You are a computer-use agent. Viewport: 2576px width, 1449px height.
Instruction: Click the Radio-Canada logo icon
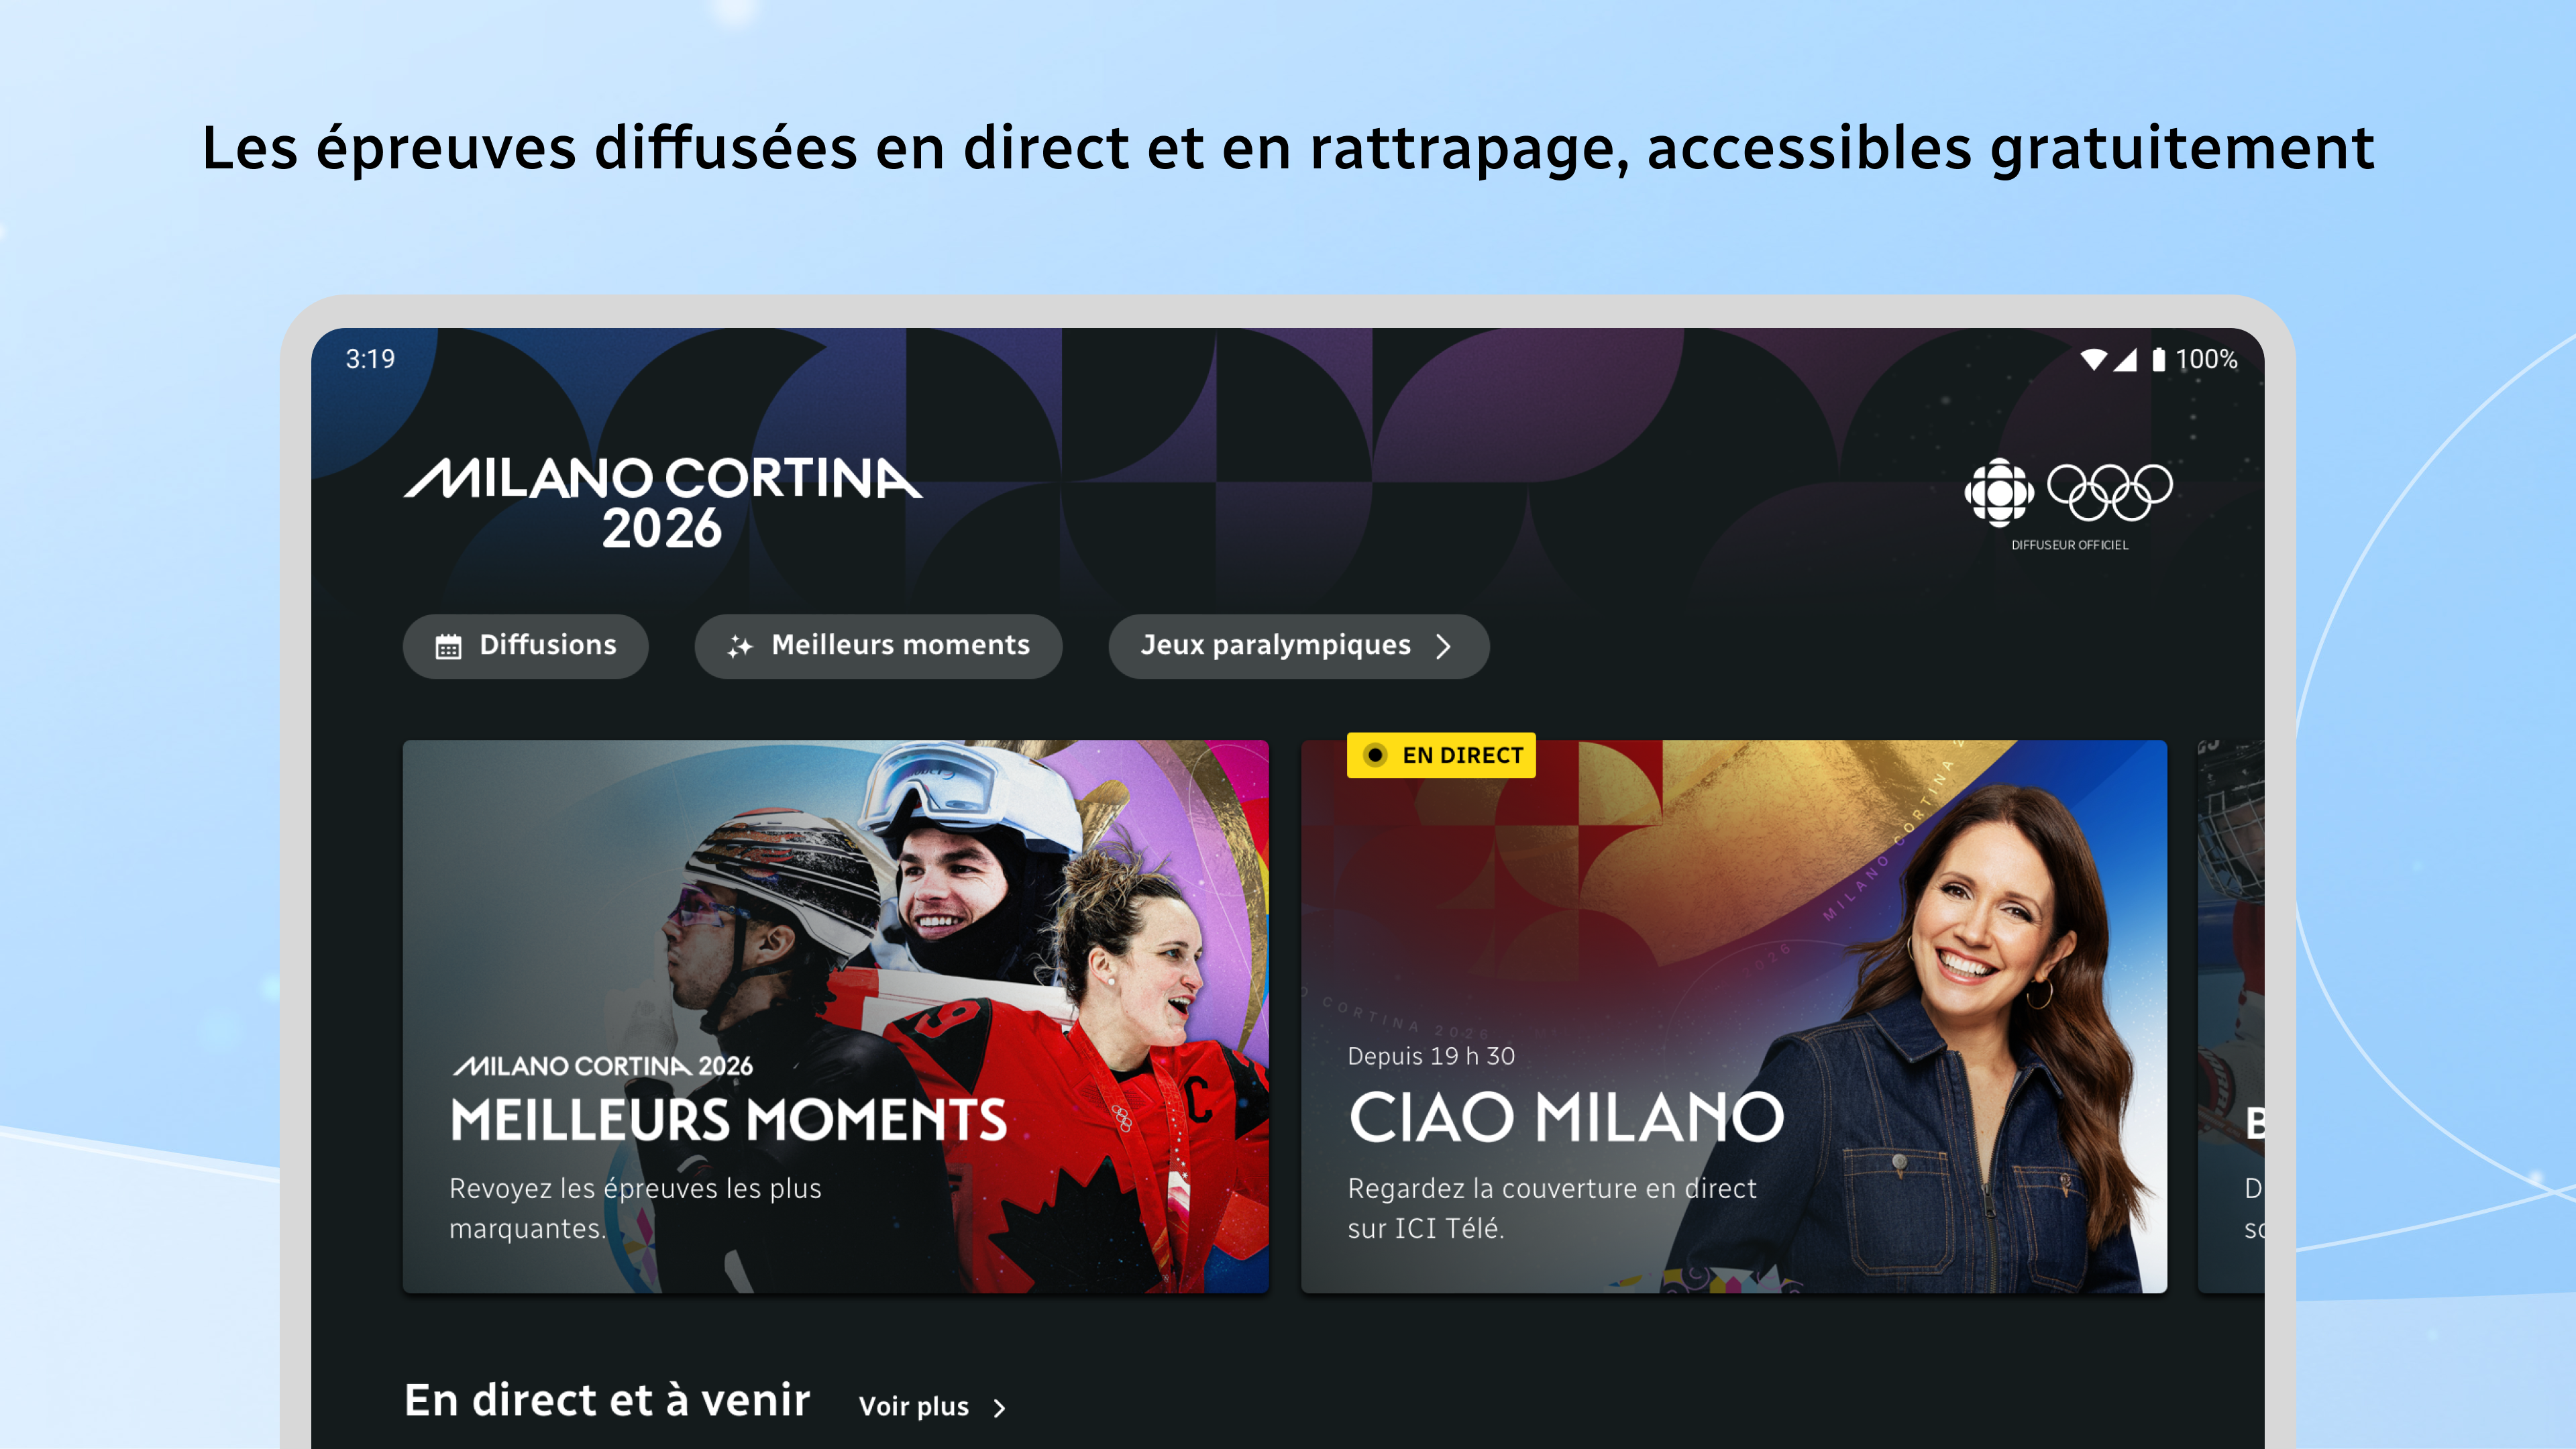[x=1999, y=492]
